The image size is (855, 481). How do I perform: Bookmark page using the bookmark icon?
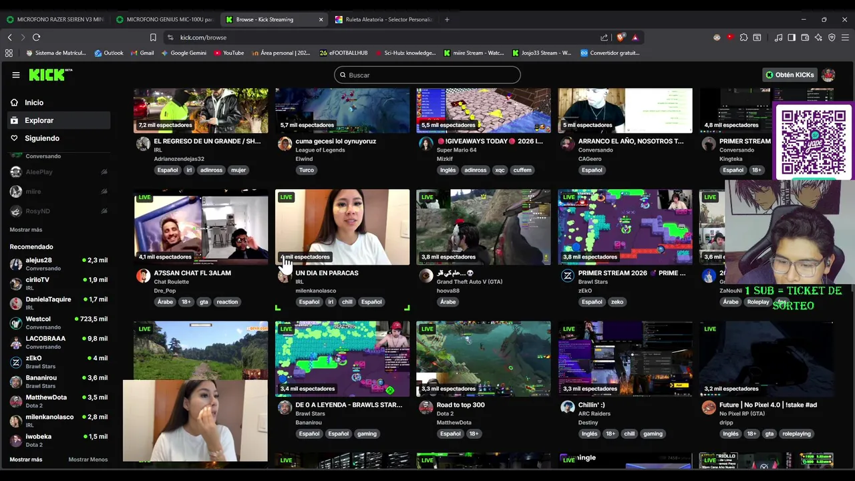coord(153,37)
